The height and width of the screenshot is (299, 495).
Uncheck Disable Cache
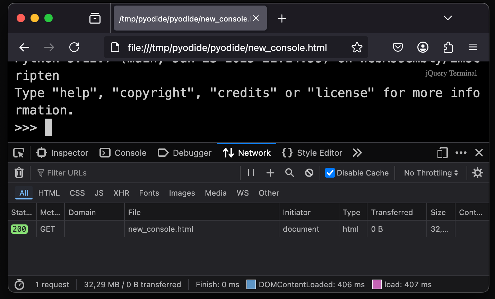click(330, 173)
